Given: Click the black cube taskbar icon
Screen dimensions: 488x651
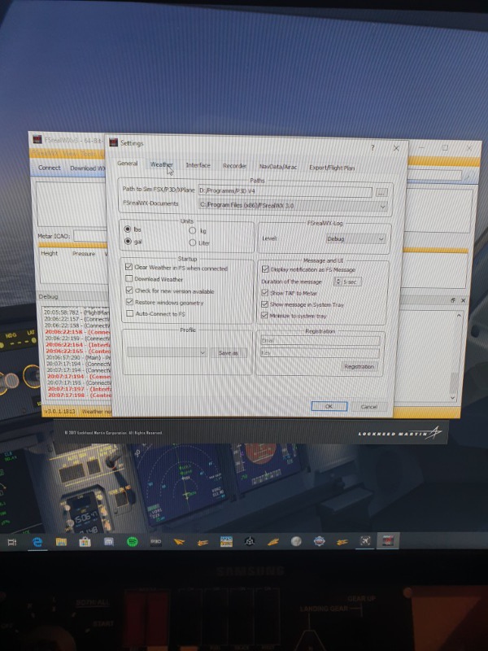Looking at the screenshot, I should point(250,541).
